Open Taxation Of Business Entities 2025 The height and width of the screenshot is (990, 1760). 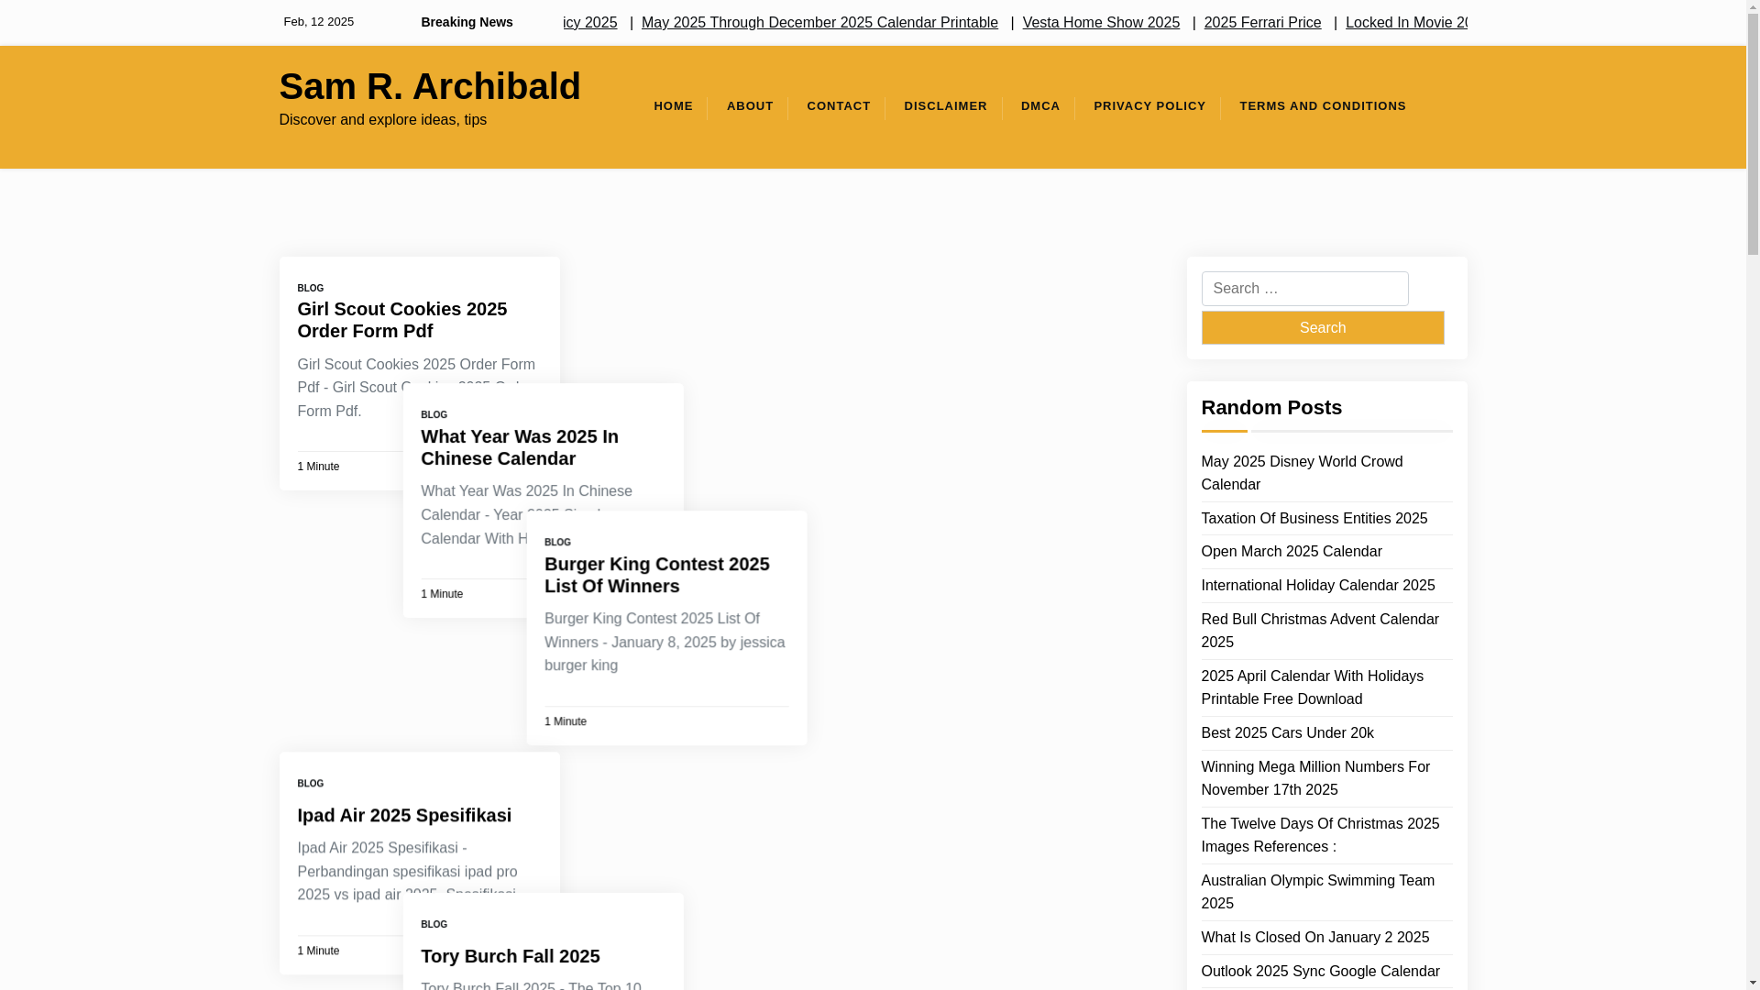coord(1314,519)
